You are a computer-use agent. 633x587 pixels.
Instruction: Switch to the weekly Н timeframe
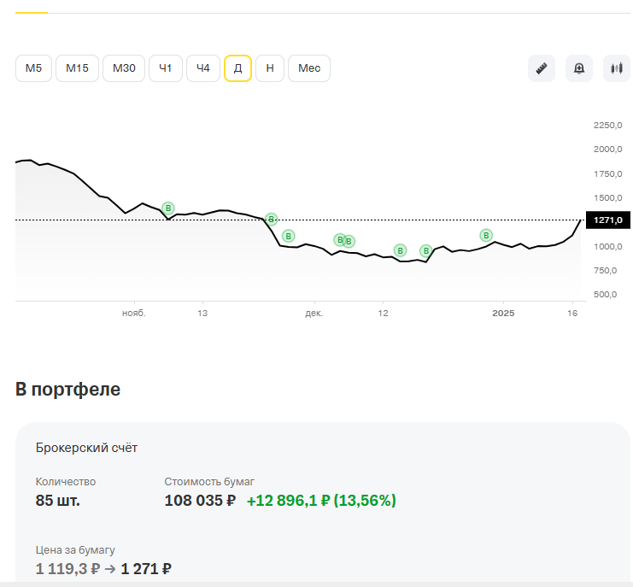270,68
